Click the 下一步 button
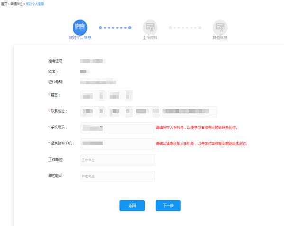Screen dimensions: 284x226 [x=168, y=206]
